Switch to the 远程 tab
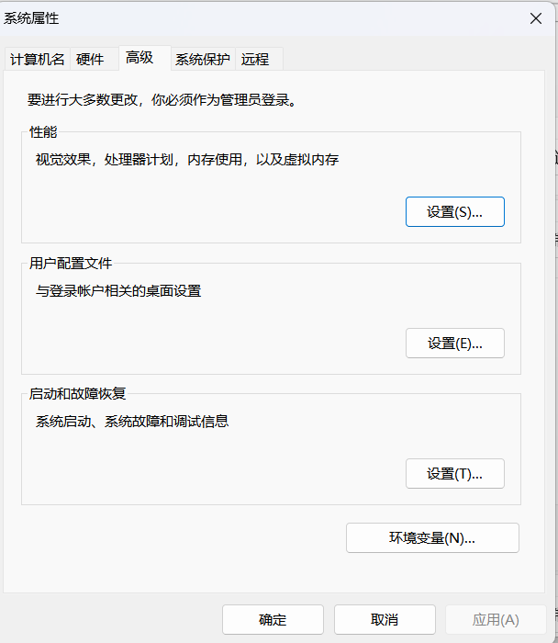This screenshot has height=643, width=558. click(x=259, y=60)
